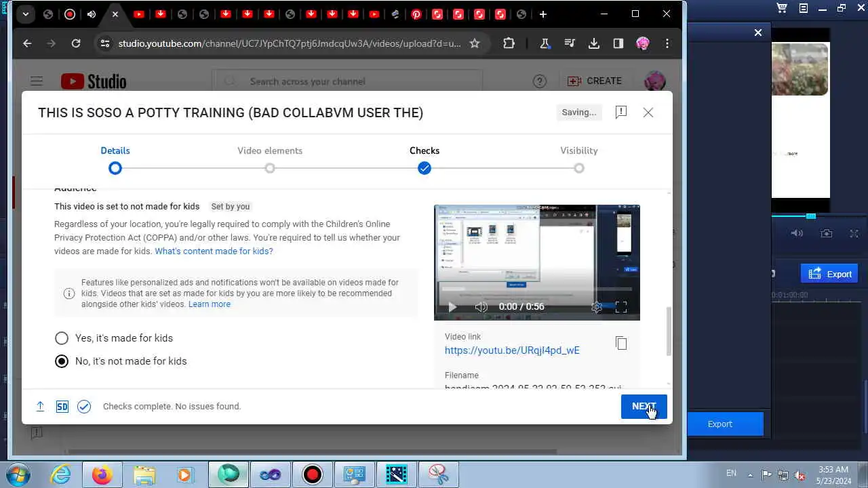Switch to the recording indicator tab
868x488 pixels.
(70, 14)
